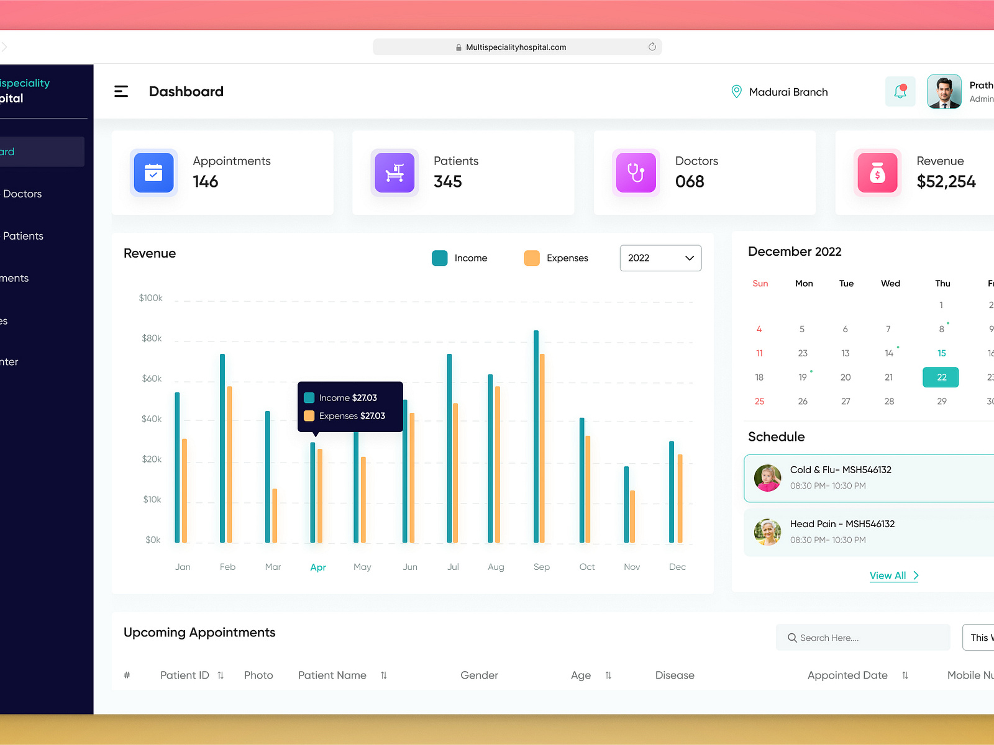994x745 pixels.
Task: Toggle the Income legend swatch
Action: [440, 258]
